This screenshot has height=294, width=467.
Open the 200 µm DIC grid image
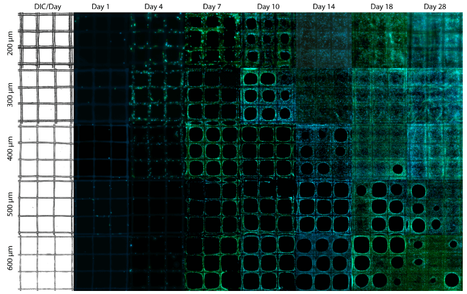(46, 40)
